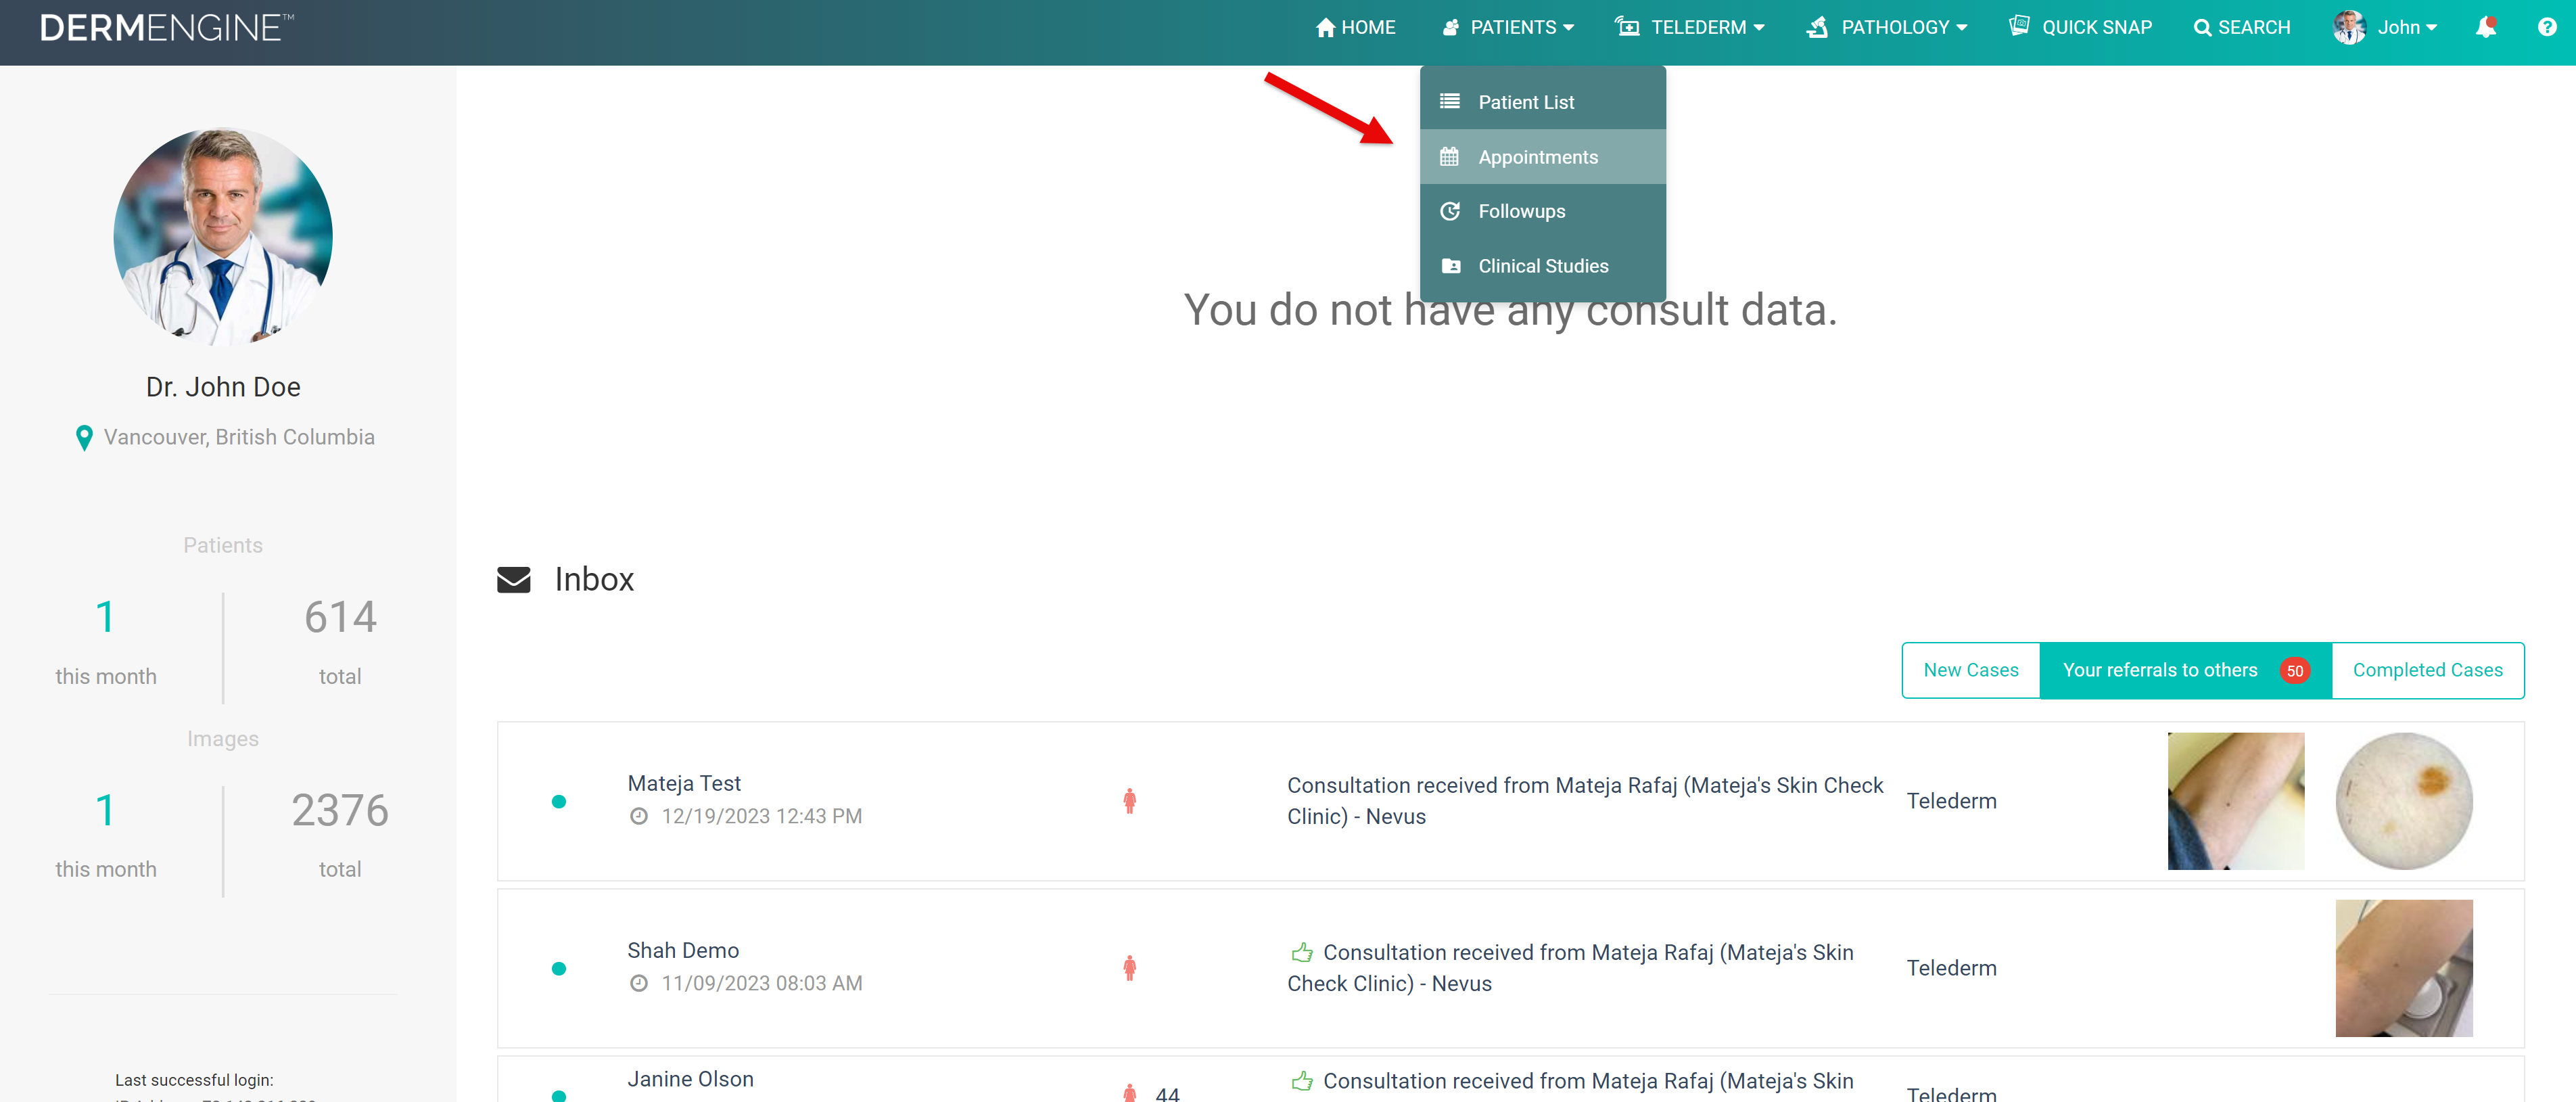Viewport: 2576px width, 1102px height.
Task: Open dermoscopy circle thumbnail in Mateja Test row
Action: pyautogui.click(x=2404, y=801)
